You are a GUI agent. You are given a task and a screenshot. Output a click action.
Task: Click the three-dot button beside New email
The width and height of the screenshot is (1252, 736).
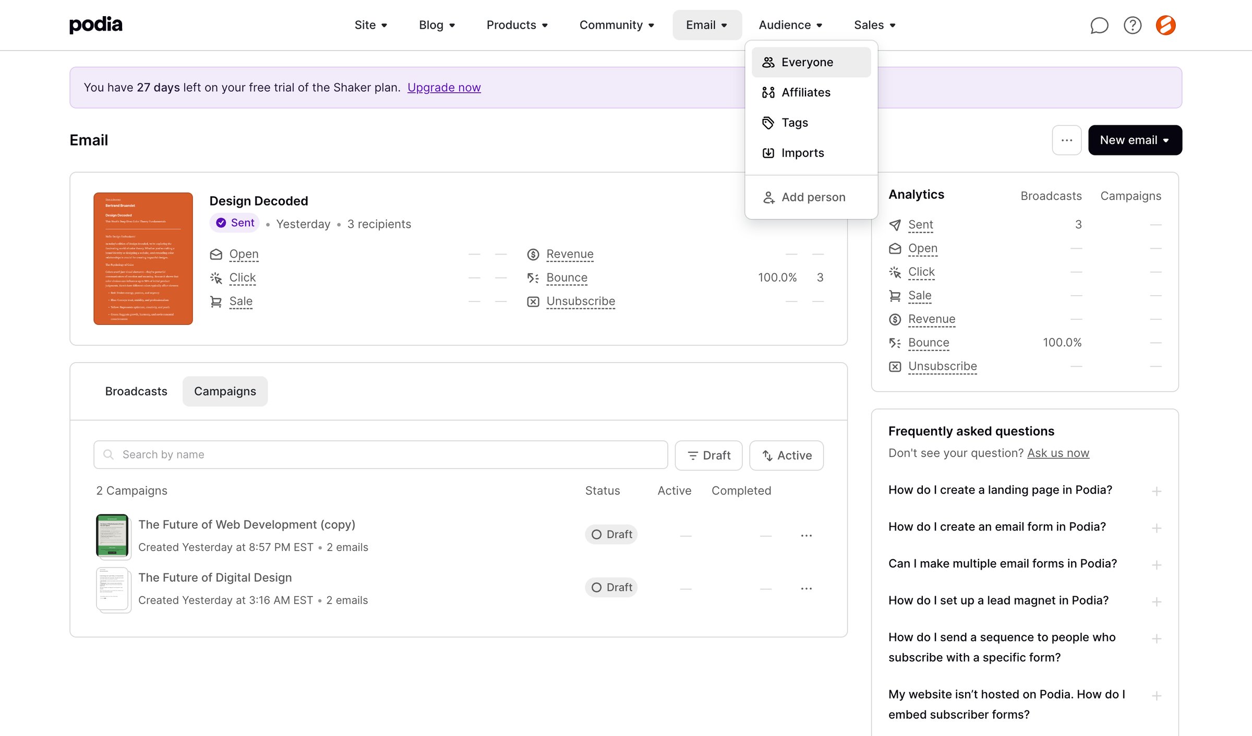[1067, 140]
